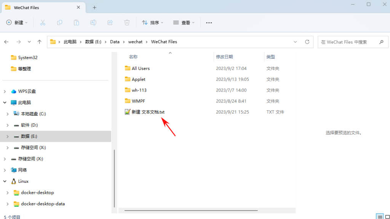The width and height of the screenshot is (390, 219).
Task: Open a new tab with plus button
Action: [x=94, y=7]
